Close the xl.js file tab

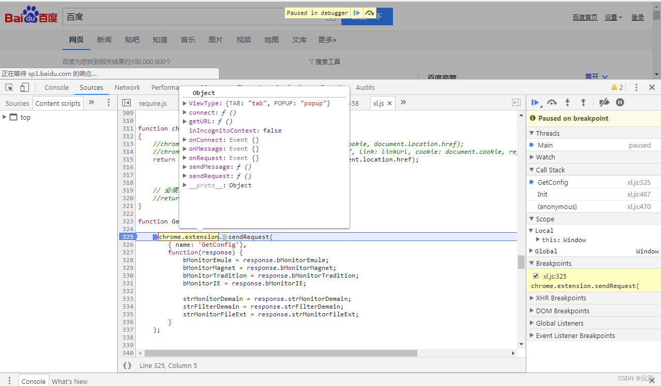coord(390,103)
